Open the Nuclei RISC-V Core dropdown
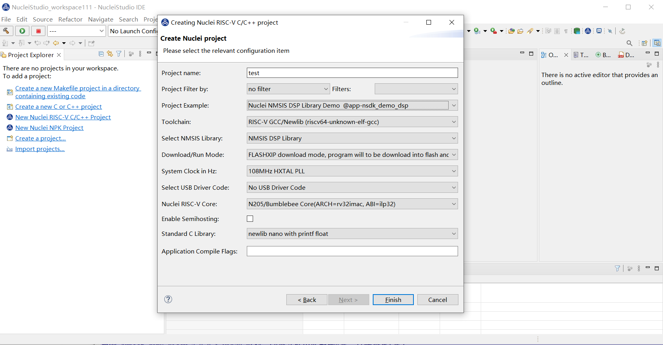 point(453,204)
